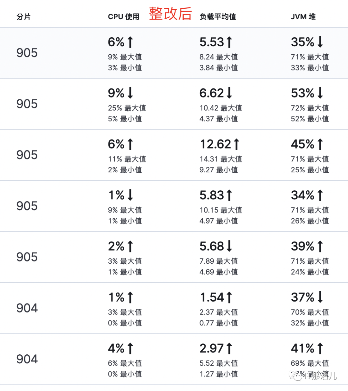Click the down arrow beside load average 5.68

229,246
